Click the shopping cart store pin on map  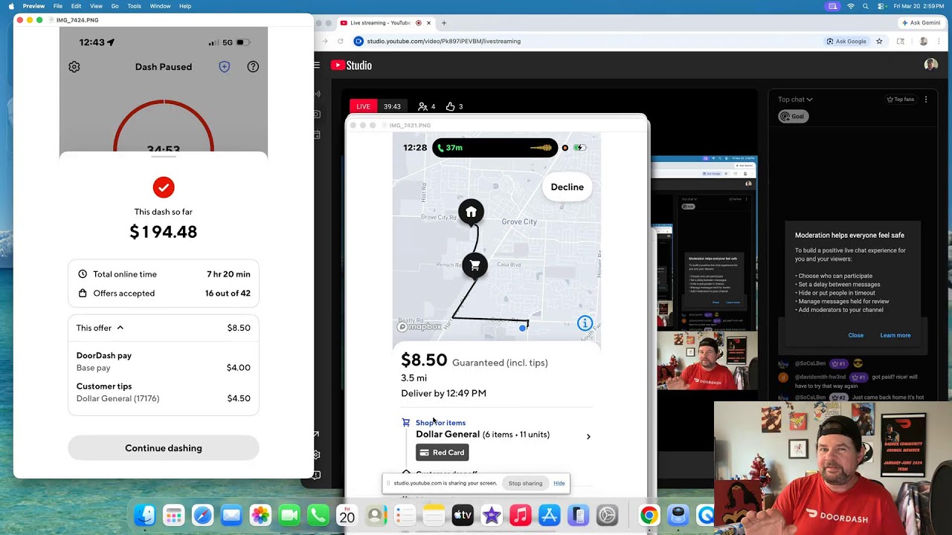click(x=475, y=266)
